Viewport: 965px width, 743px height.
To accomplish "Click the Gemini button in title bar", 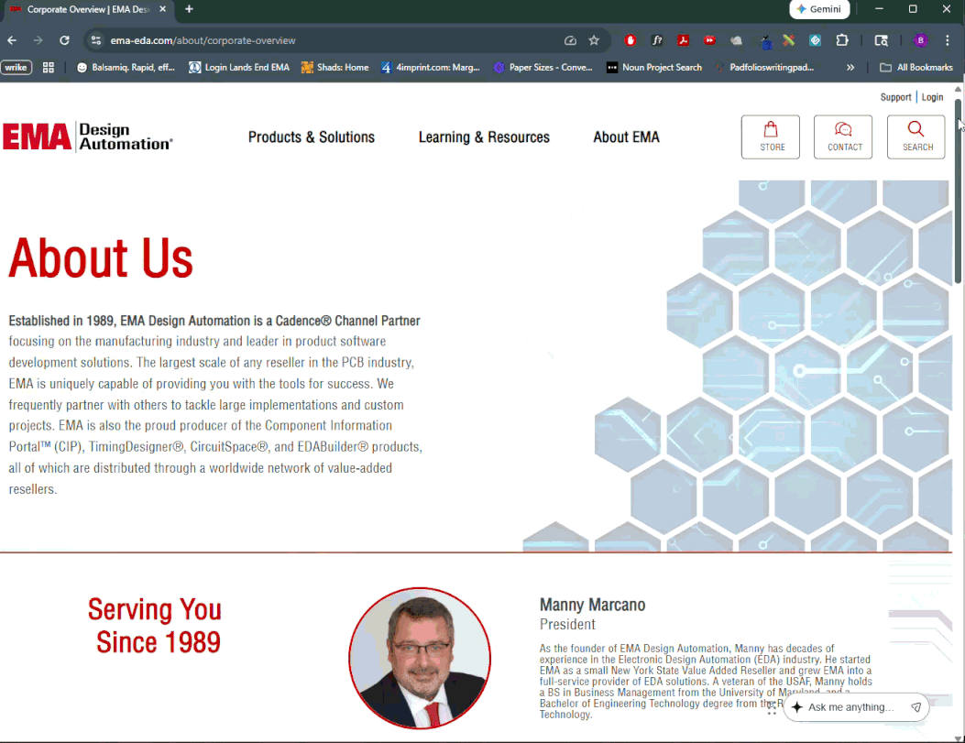I will pyautogui.click(x=819, y=9).
